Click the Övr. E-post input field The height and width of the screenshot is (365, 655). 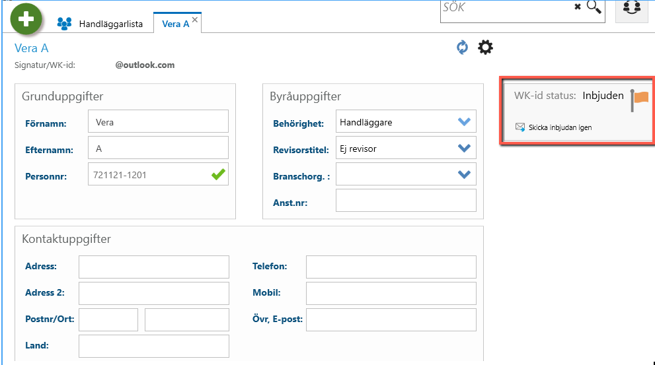(x=391, y=320)
